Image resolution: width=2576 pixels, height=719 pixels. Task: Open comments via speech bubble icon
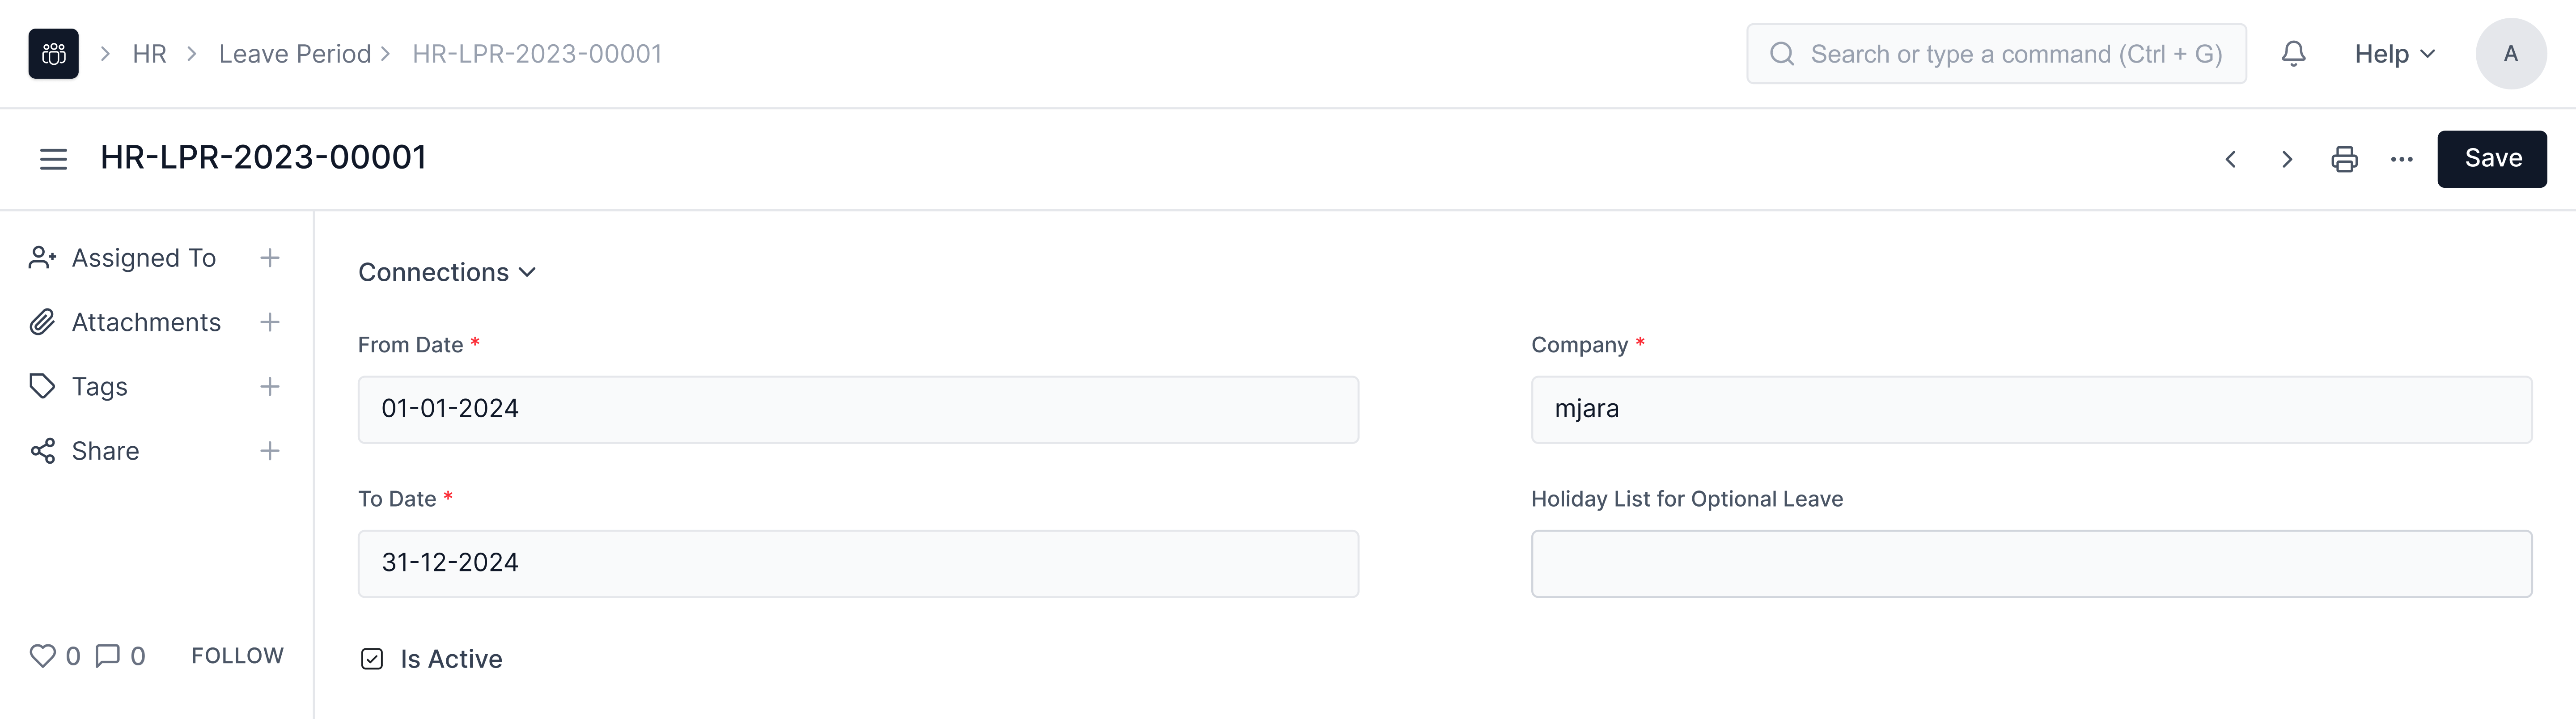[107, 656]
